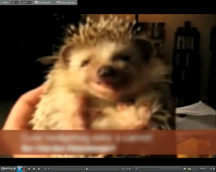Click the small pin icon beside close
The image size is (216, 172).
(x=211, y=169)
